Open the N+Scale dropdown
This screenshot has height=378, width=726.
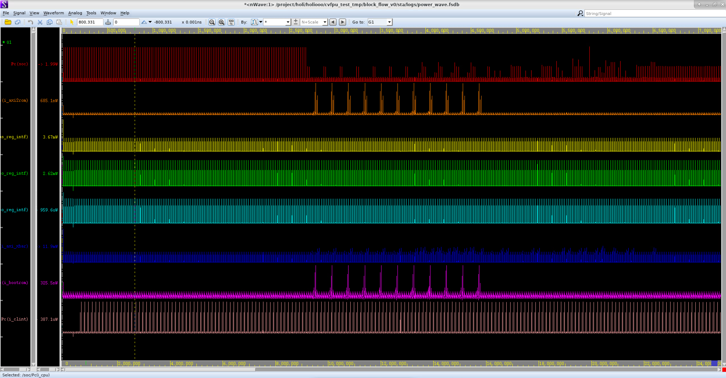coord(325,22)
